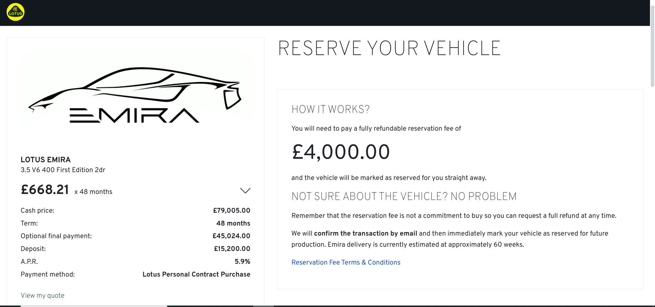
Task: Select the LOTUS EMIRA vehicle title
Action: click(x=45, y=160)
